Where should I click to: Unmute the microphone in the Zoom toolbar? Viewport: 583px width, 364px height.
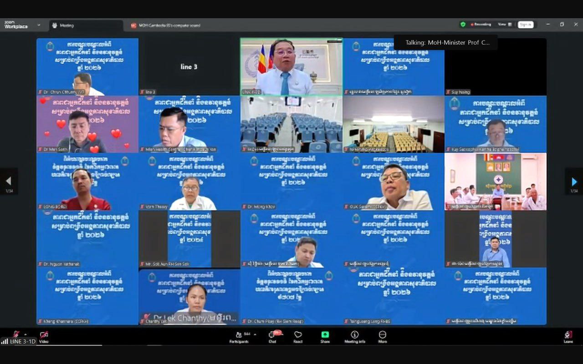point(16,334)
